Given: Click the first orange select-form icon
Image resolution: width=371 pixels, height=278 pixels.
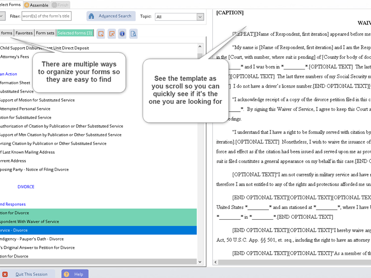Looking at the screenshot, I should (101, 33).
